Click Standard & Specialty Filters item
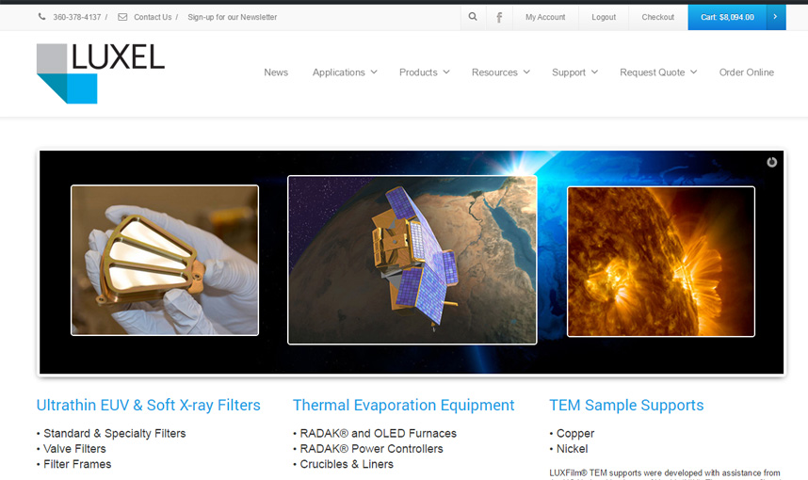Viewport: 808px width, 480px height. tap(114, 434)
